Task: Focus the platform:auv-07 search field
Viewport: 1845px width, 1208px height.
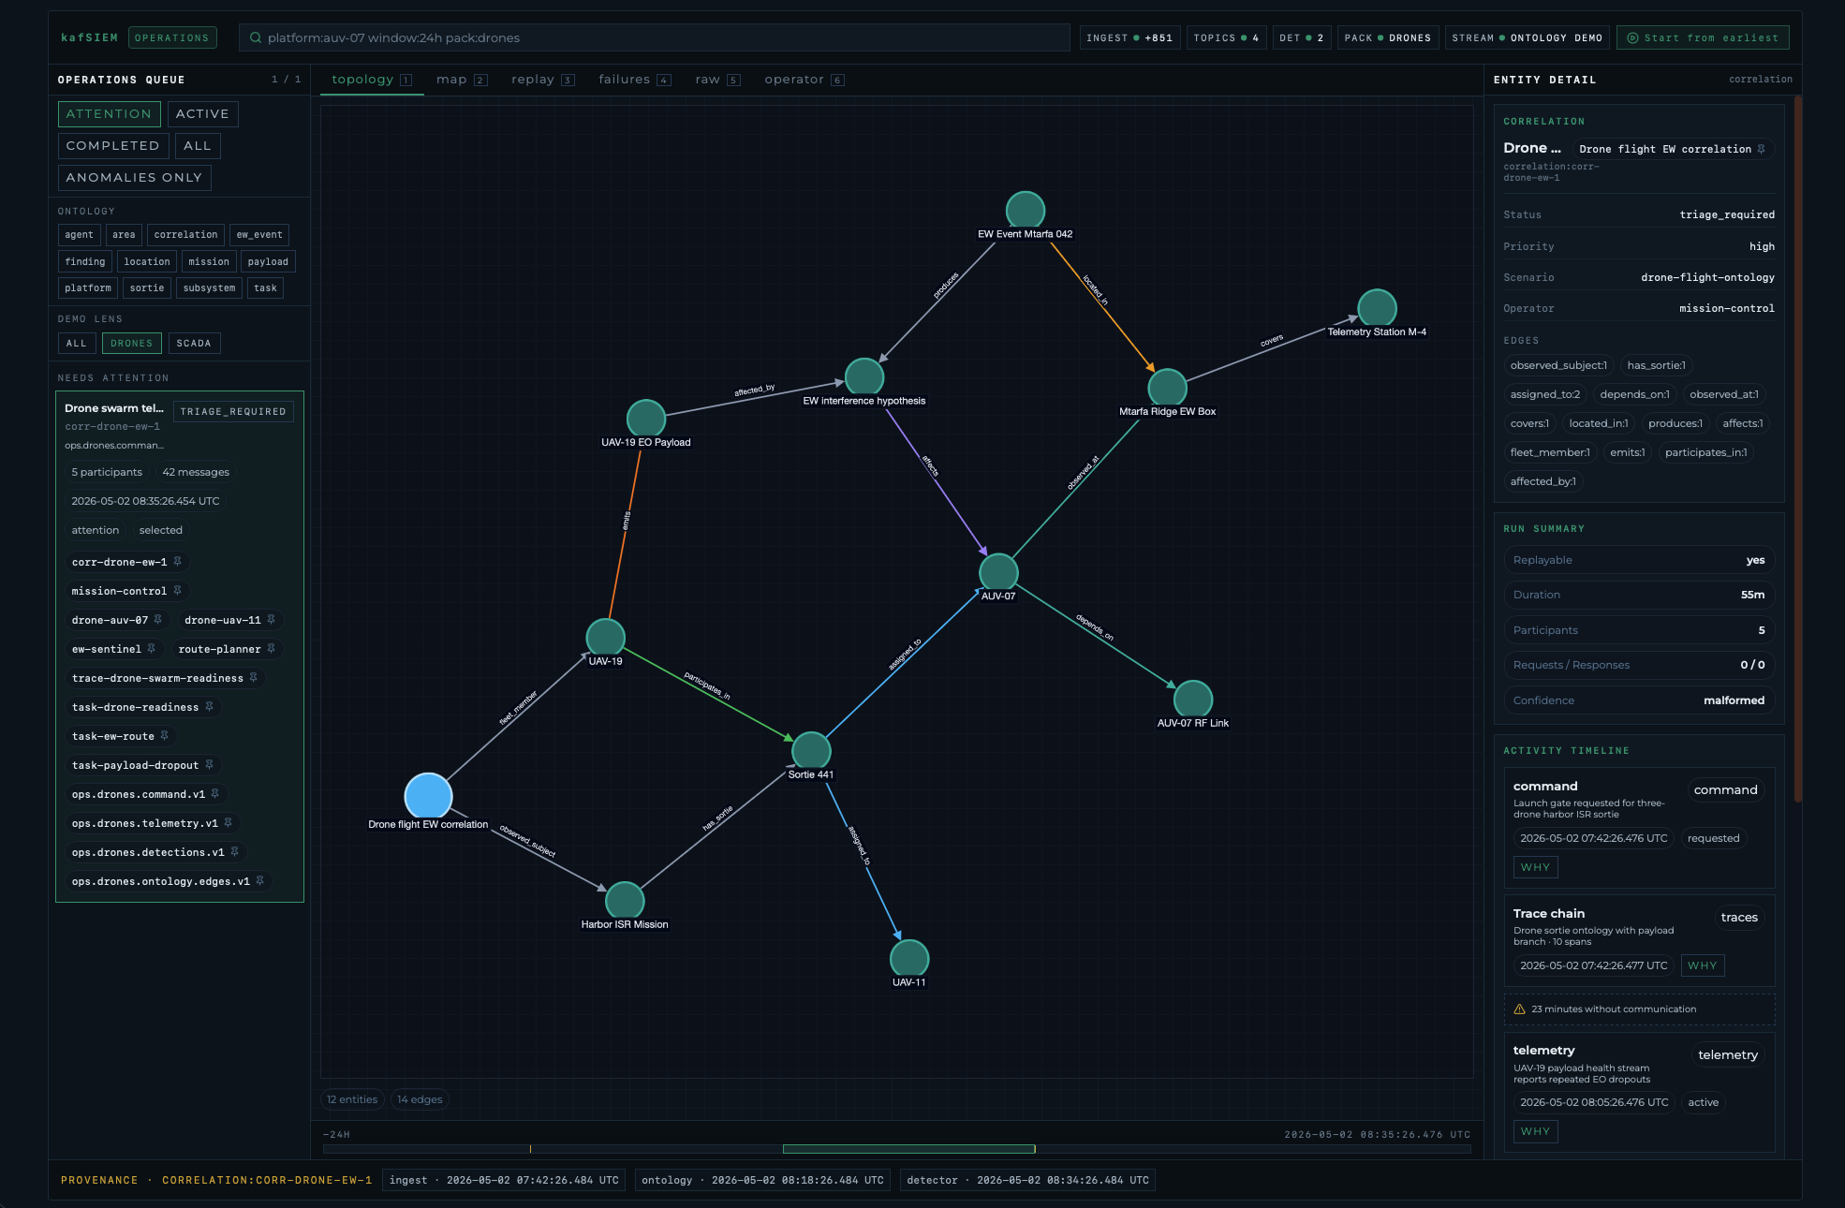Action: click(655, 37)
